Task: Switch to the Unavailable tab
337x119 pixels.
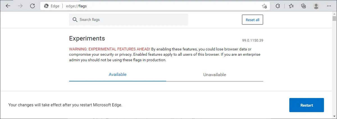Action: click(215, 75)
